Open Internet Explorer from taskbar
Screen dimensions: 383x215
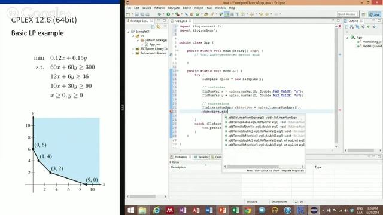(156, 210)
